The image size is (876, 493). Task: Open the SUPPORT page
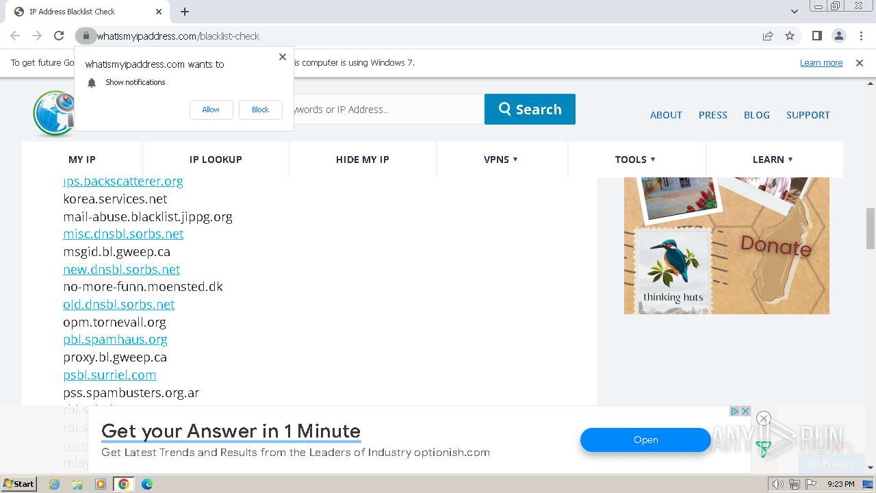[x=808, y=115]
